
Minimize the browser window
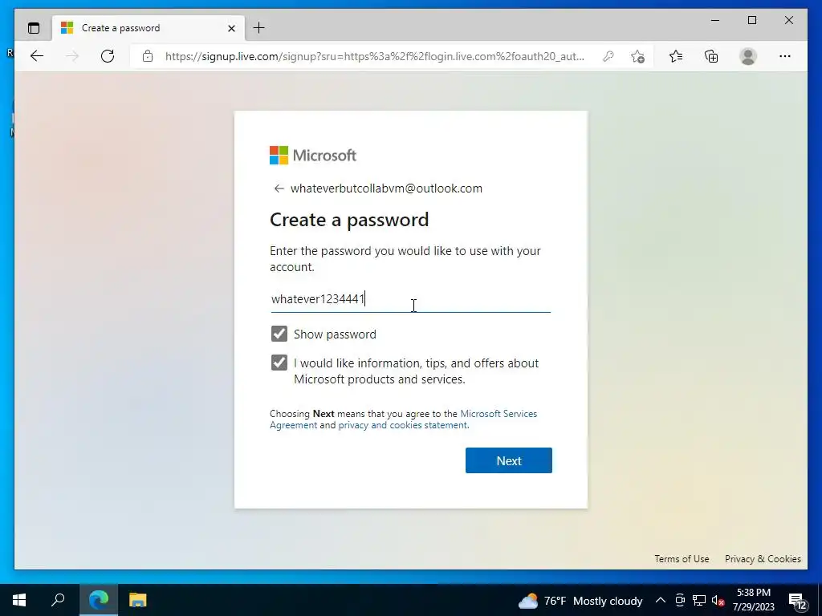click(715, 20)
